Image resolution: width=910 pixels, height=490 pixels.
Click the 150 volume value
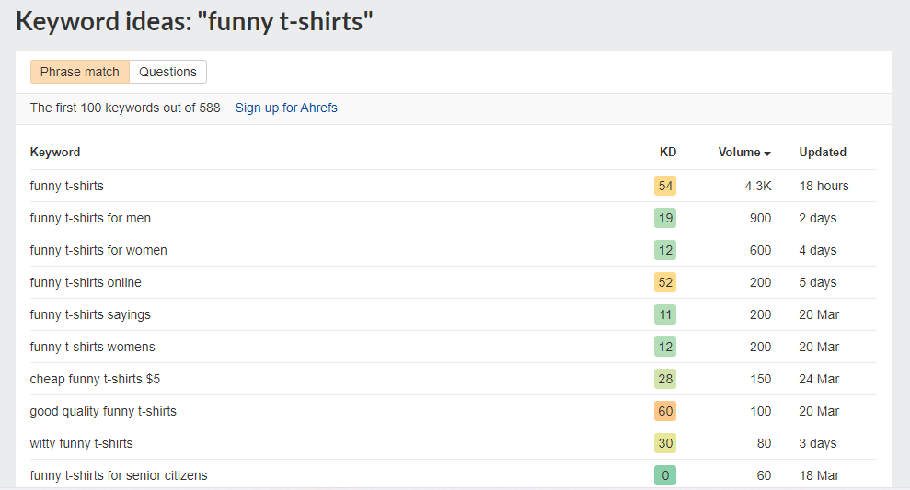[x=760, y=380]
